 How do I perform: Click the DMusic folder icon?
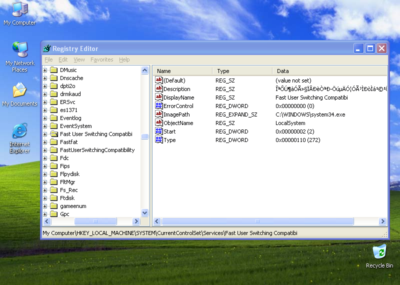54,70
